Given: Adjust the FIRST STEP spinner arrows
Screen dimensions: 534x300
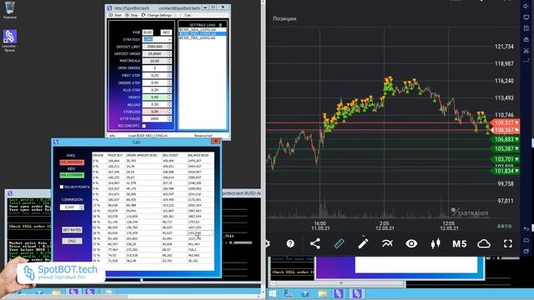Looking at the screenshot, I should click(x=169, y=76).
